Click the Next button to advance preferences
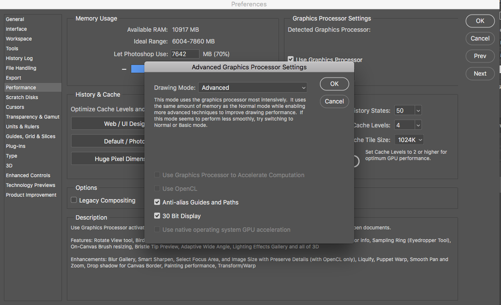 click(479, 73)
